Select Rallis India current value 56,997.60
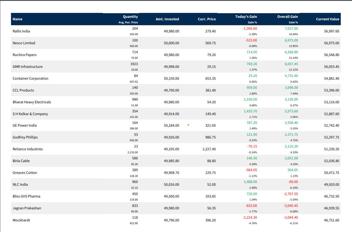Viewport: 352px width, 232px height. [331, 31]
